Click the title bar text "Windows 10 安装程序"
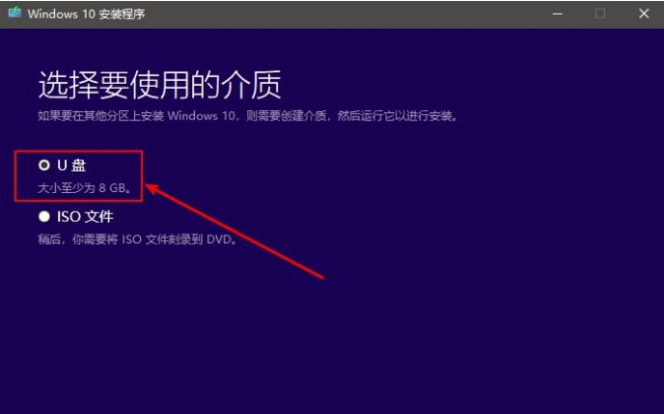 (86, 14)
